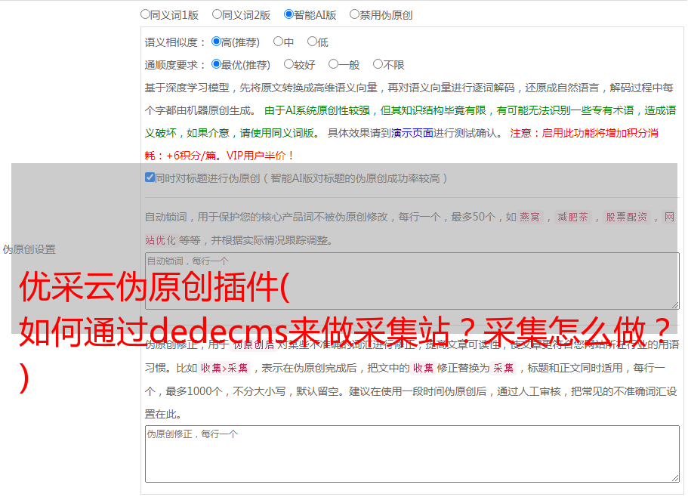Viewport: 688px width, 497px height.
Task: Click the 语义相似度 label
Action: (175, 42)
